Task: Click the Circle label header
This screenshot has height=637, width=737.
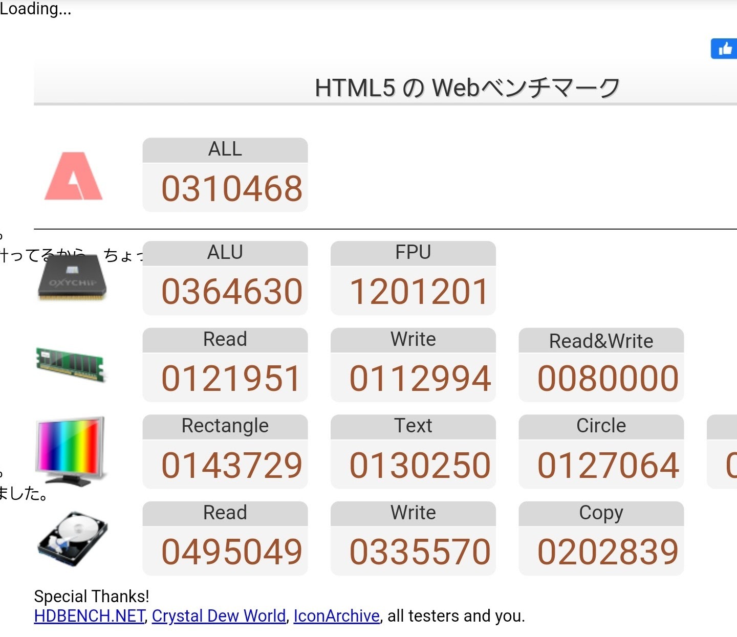Action: coord(601,426)
